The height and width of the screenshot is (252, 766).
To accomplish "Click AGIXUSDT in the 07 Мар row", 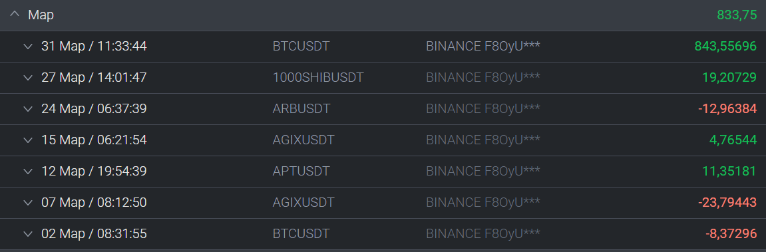I will [303, 203].
